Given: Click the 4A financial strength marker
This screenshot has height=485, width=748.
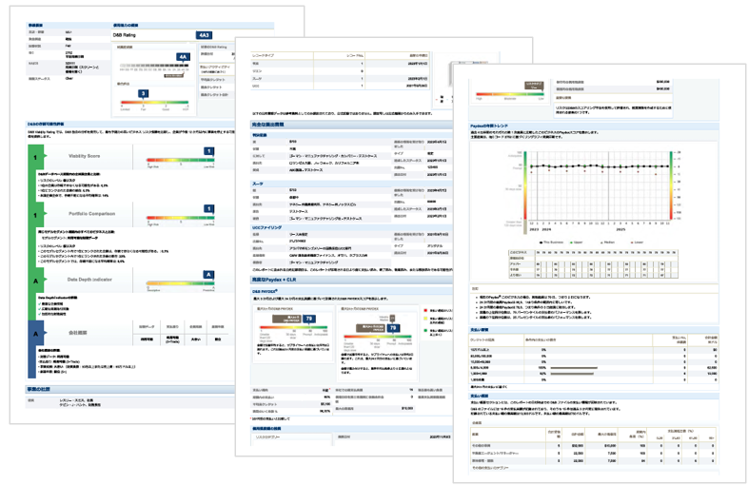Looking at the screenshot, I should [183, 57].
